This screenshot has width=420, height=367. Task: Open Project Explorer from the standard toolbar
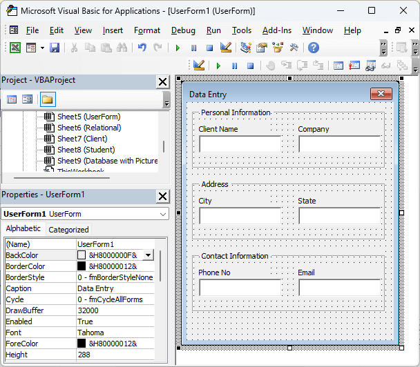click(246, 48)
